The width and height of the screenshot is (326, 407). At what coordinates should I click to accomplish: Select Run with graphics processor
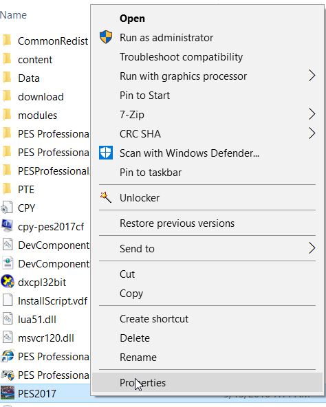(207, 76)
